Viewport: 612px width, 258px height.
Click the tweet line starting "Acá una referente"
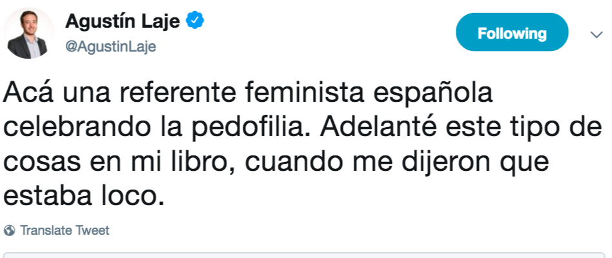(x=248, y=95)
